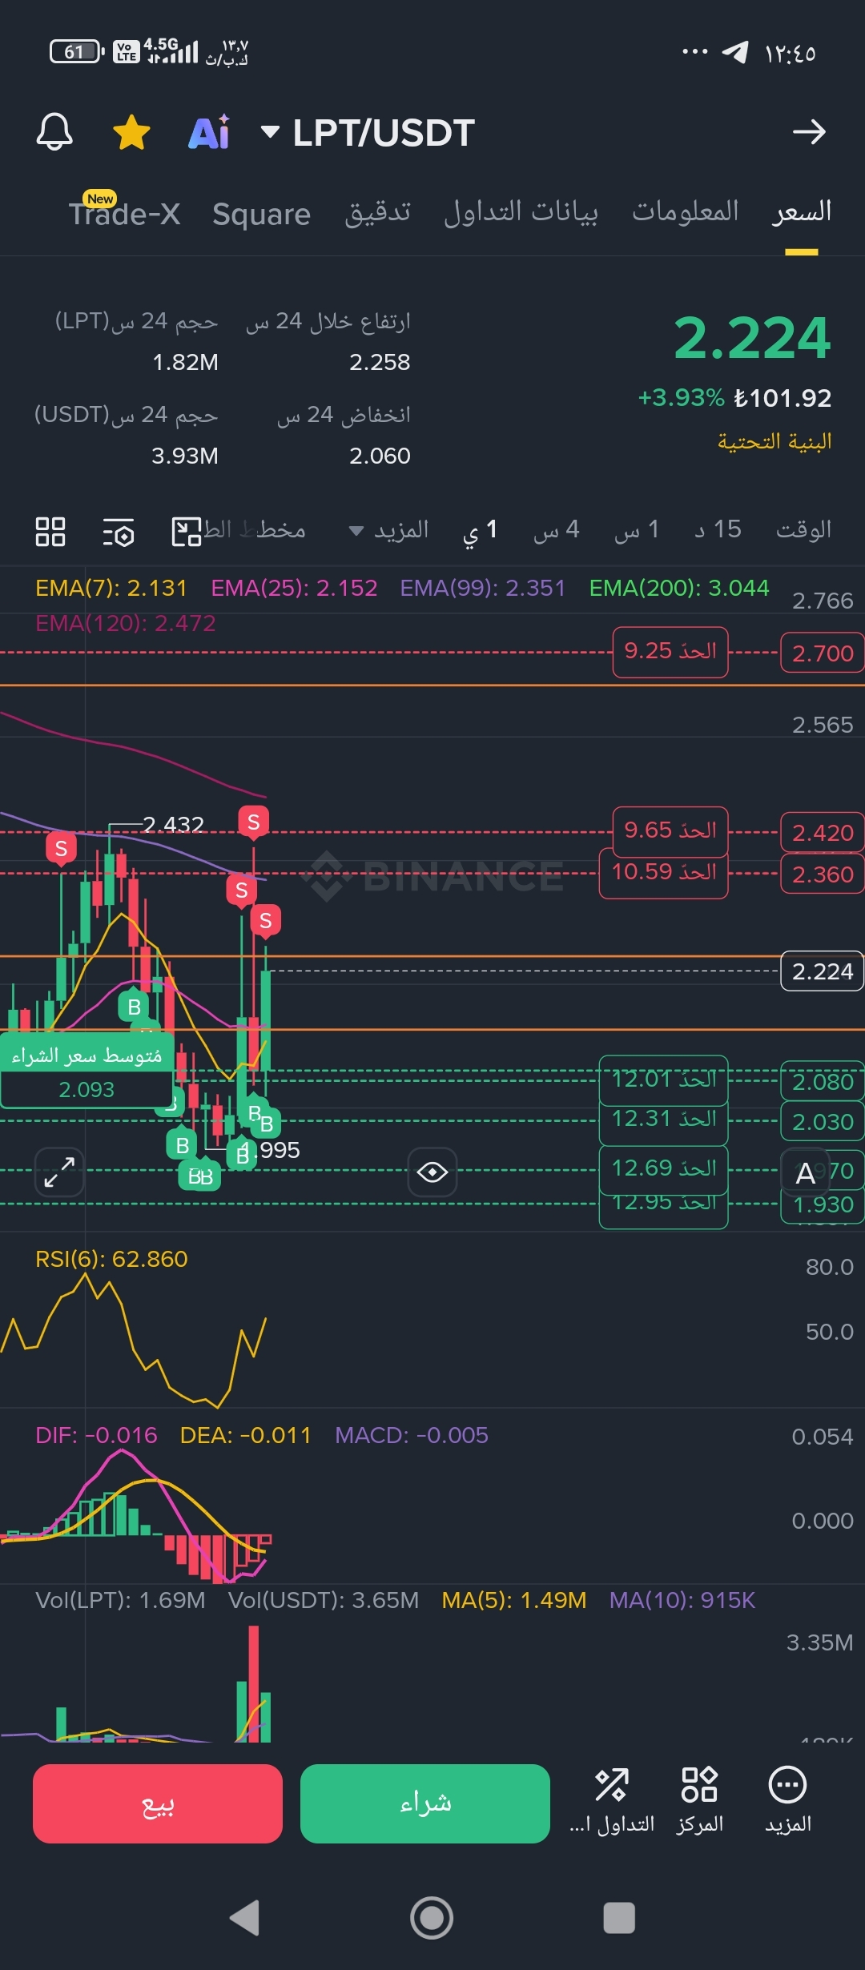865x1970 pixels.
Task: Tap the البنية التحتية link
Action: pyautogui.click(x=774, y=441)
